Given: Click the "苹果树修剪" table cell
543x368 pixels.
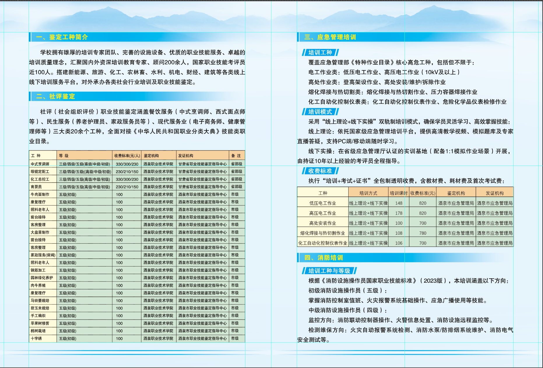Looking at the screenshot, I should [x=40, y=323].
